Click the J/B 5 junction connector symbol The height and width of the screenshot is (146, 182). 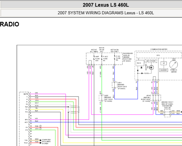[x=101, y=98]
